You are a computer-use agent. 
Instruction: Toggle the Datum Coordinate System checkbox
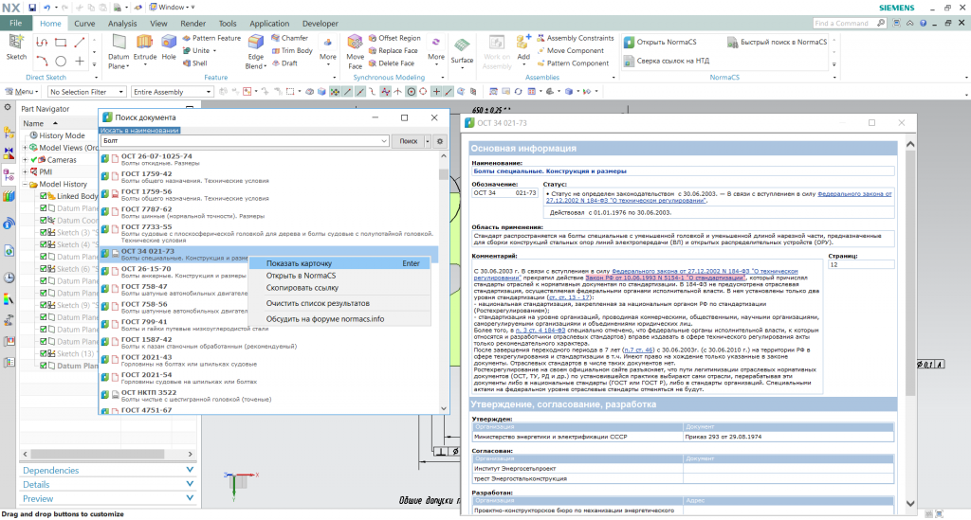click(44, 220)
